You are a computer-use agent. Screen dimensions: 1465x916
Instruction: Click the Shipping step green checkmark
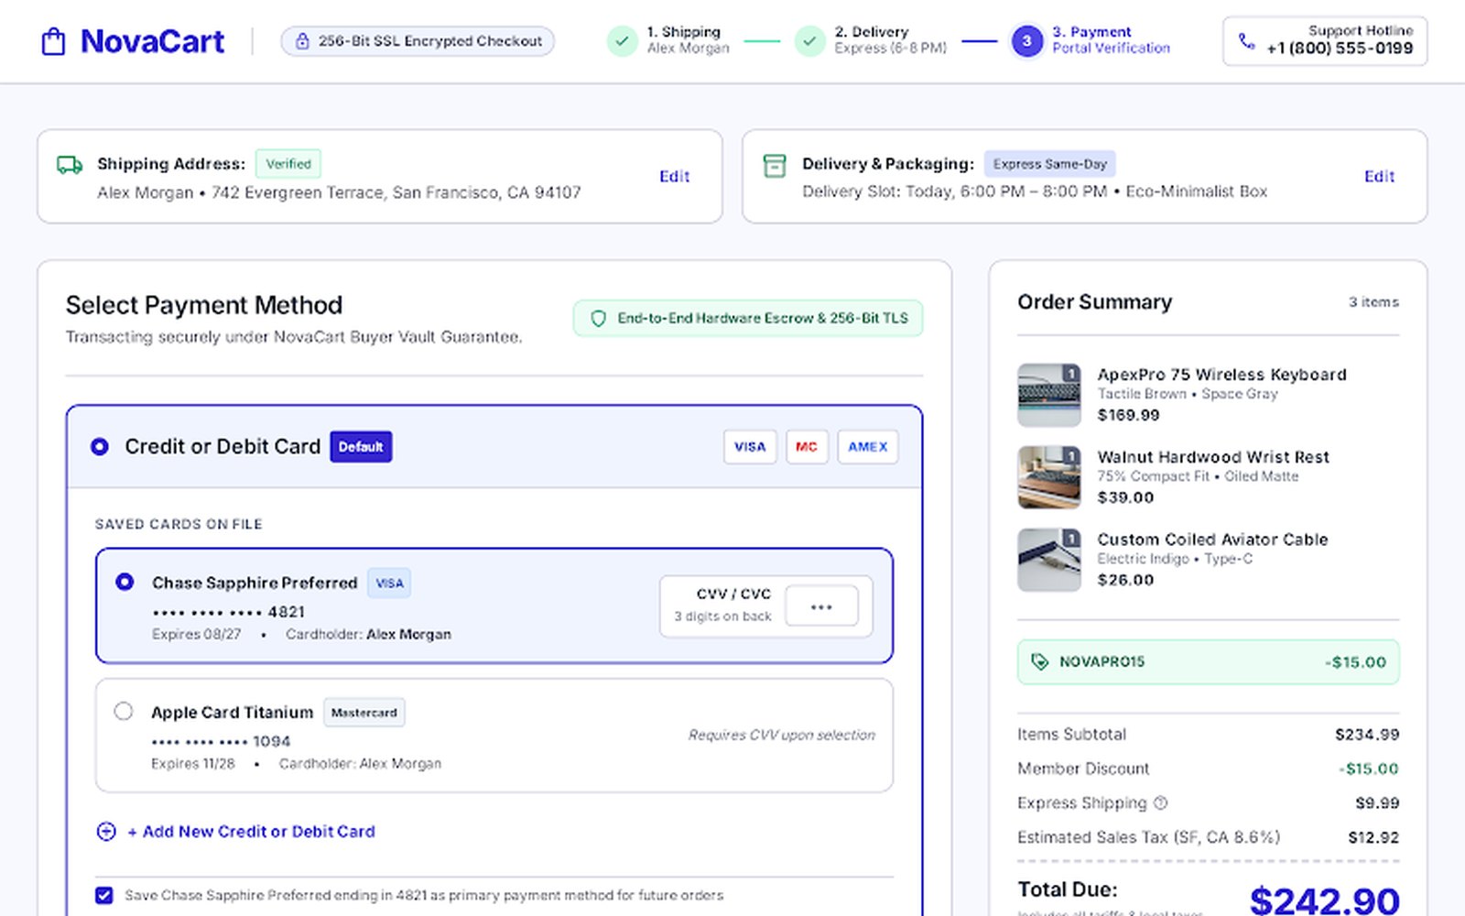point(623,41)
